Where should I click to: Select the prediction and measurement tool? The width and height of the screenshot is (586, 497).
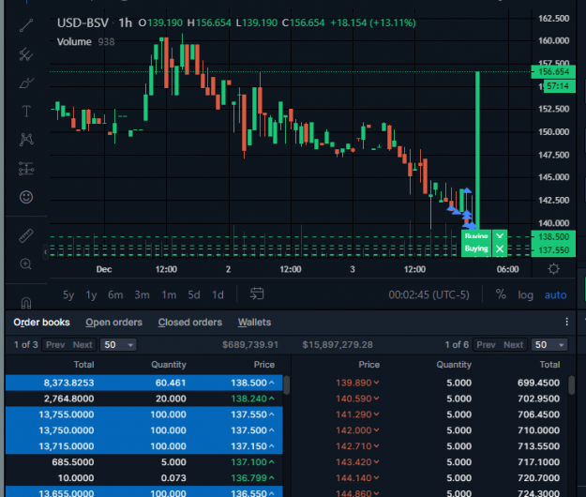coord(26,169)
